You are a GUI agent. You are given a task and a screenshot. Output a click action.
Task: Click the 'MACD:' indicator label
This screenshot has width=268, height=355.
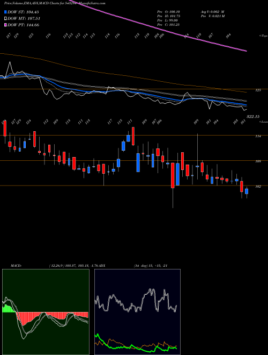(16, 266)
